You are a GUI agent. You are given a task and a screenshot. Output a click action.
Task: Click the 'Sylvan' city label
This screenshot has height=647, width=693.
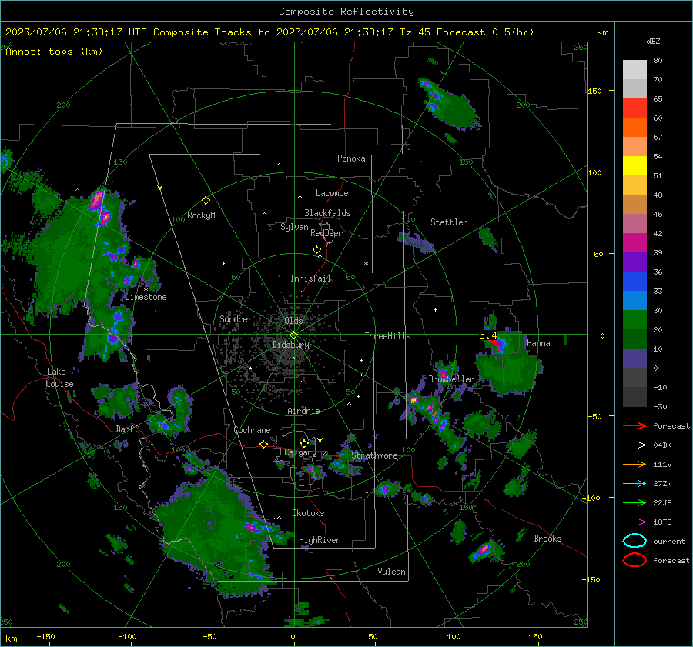click(294, 227)
